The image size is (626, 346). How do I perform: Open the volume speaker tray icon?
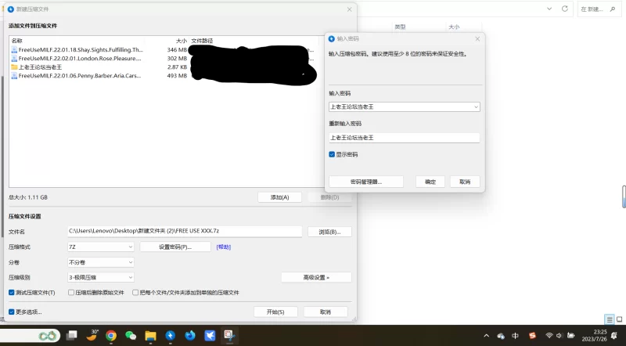559,336
